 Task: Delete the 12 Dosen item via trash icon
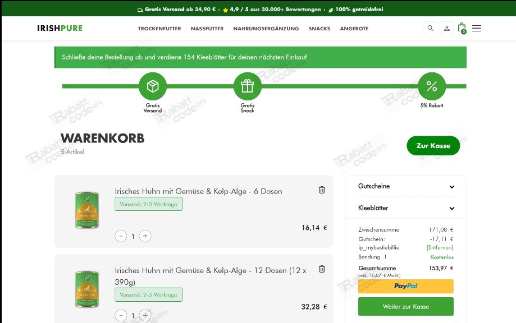point(322,269)
